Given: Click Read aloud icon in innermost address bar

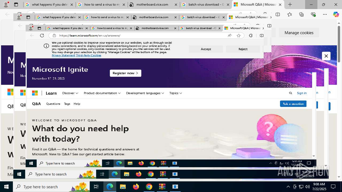Looking at the screenshot, I should pyautogui.click(x=230, y=35).
